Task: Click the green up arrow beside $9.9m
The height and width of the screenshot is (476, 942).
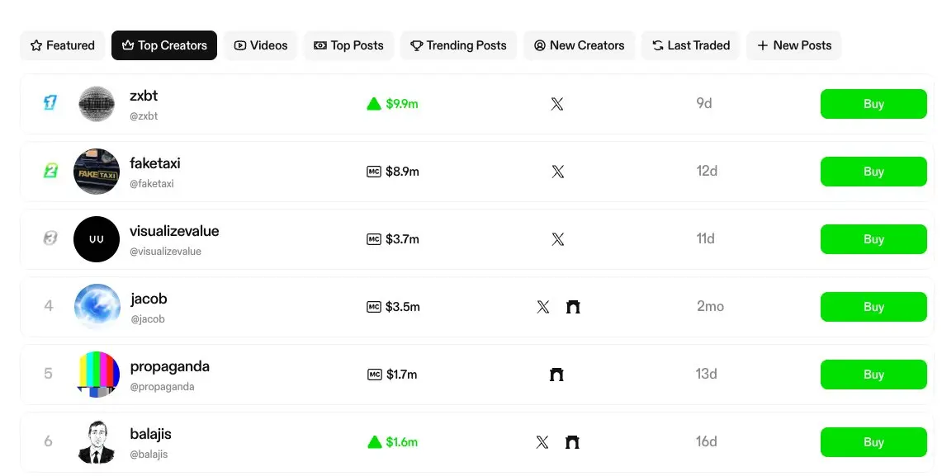Action: [374, 104]
